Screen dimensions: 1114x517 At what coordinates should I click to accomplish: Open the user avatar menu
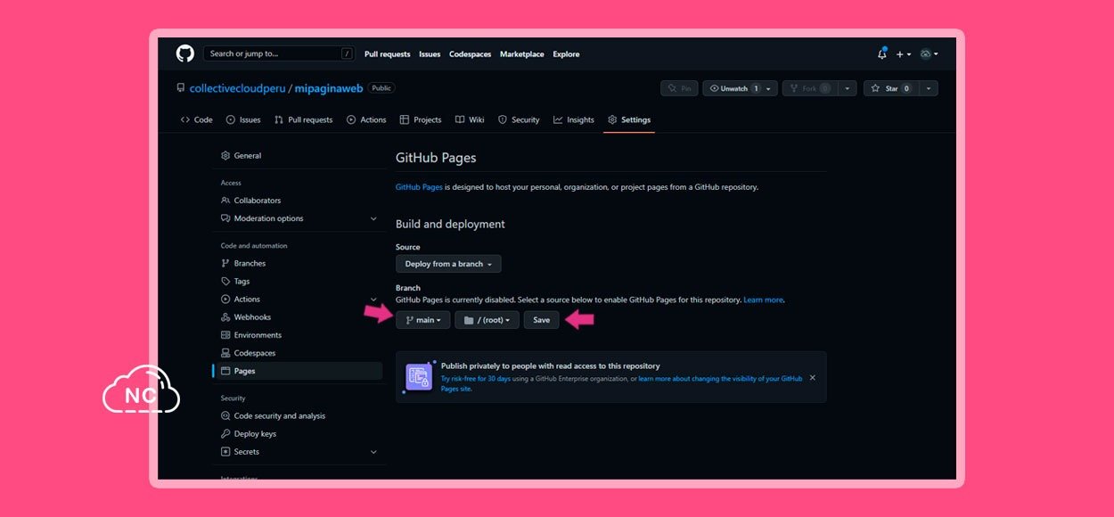[x=929, y=54]
